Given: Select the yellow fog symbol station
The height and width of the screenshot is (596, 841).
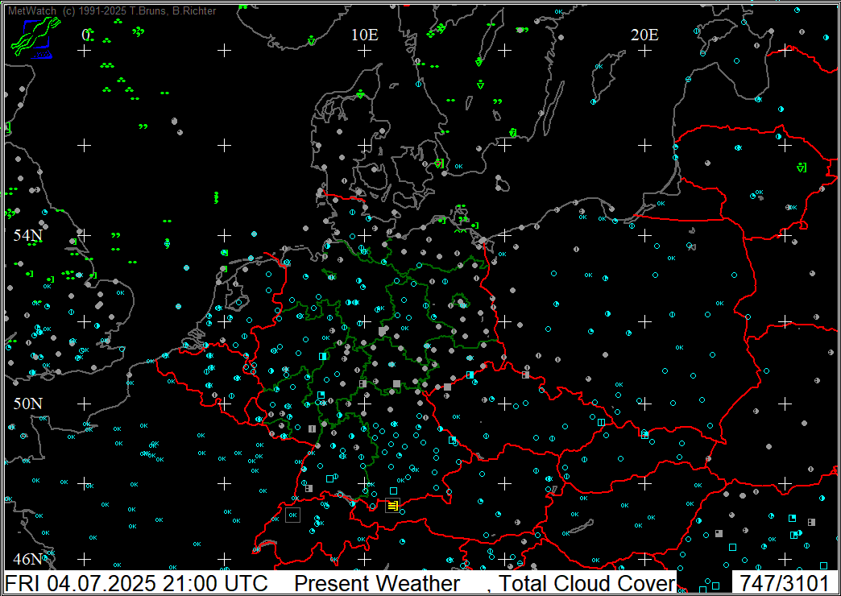Looking at the screenshot, I should click(x=392, y=505).
